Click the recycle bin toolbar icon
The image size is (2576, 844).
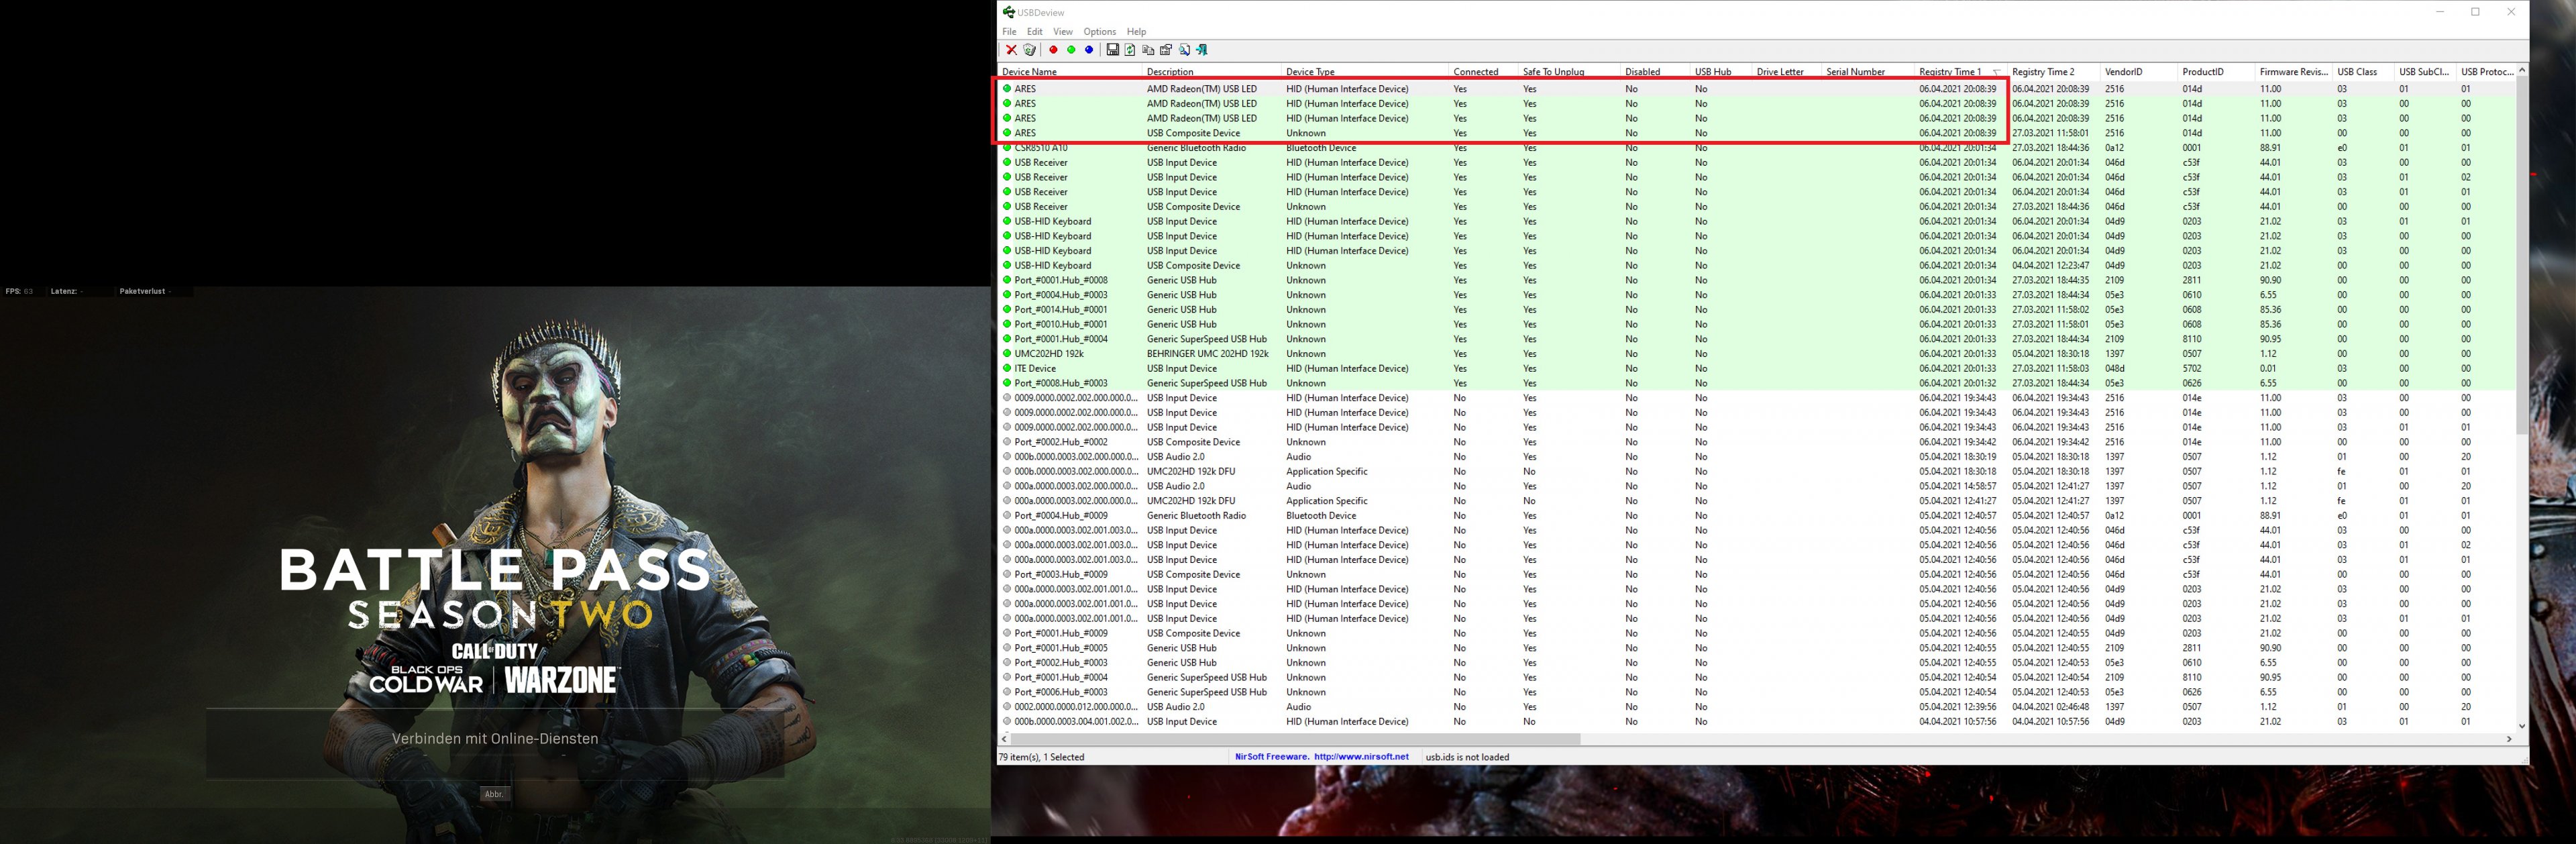tap(1029, 50)
